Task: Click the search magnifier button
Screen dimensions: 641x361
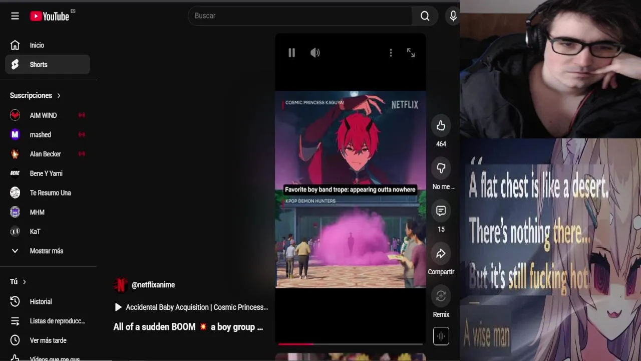Action: [425, 16]
